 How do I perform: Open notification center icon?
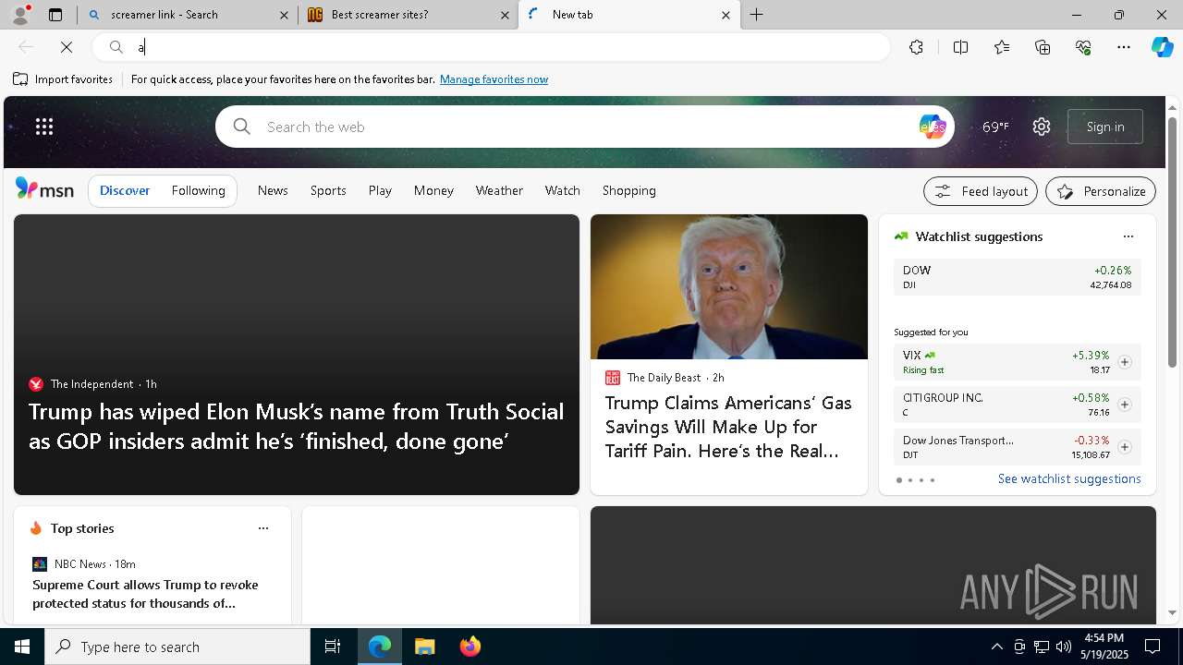[1153, 647]
